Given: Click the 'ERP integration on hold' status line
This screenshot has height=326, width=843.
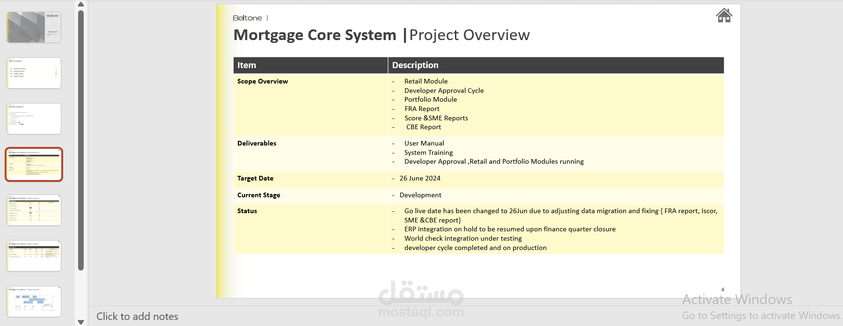Looking at the screenshot, I should 510,229.
